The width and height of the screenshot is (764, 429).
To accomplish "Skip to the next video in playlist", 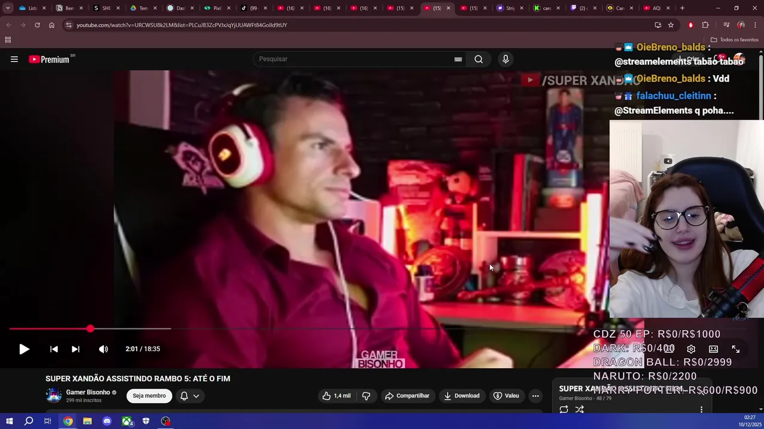I will 75,349.
